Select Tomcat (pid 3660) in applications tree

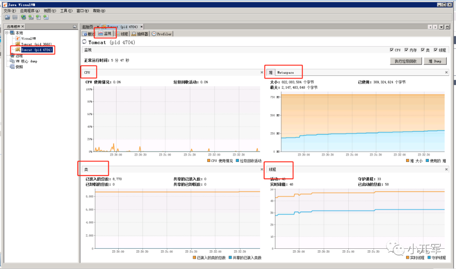click(36, 44)
